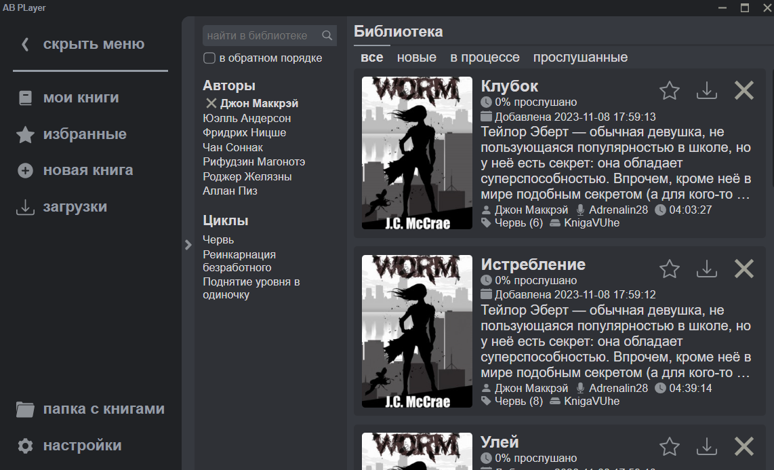Viewport: 774px width, 470px height.
Task: Open the 'Улей' book title
Action: point(500,442)
